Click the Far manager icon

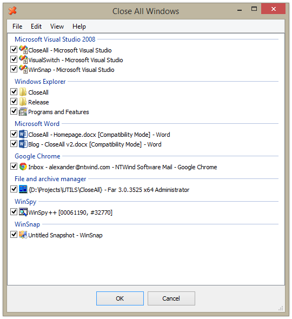[x=23, y=189]
